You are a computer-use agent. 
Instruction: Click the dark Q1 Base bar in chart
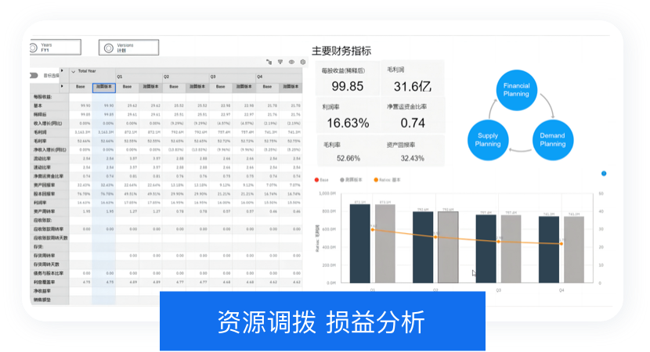click(x=359, y=243)
